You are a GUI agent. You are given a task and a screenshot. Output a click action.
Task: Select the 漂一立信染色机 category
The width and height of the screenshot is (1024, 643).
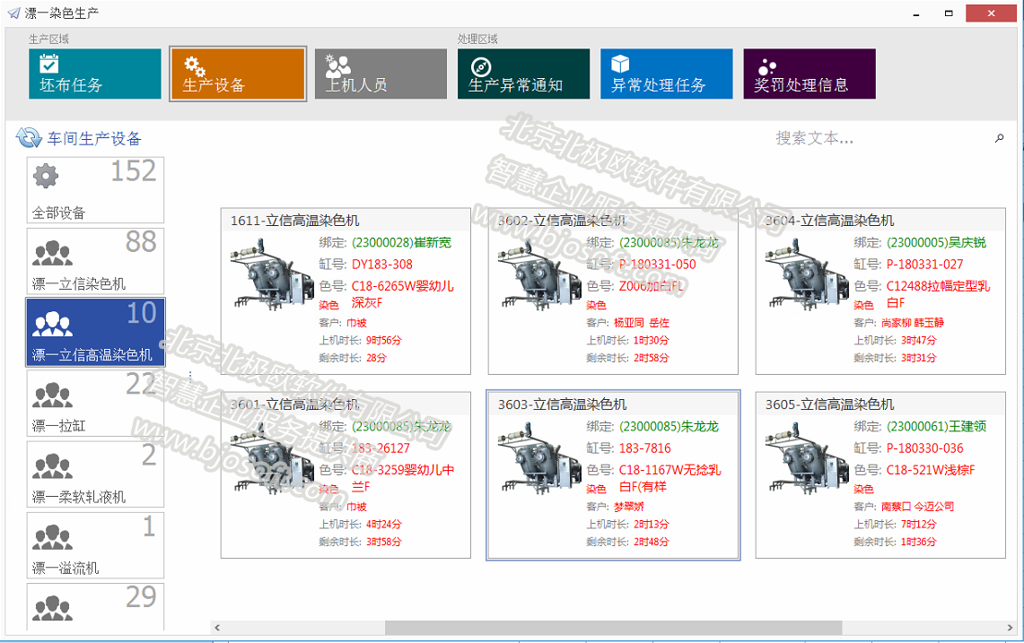click(x=95, y=261)
